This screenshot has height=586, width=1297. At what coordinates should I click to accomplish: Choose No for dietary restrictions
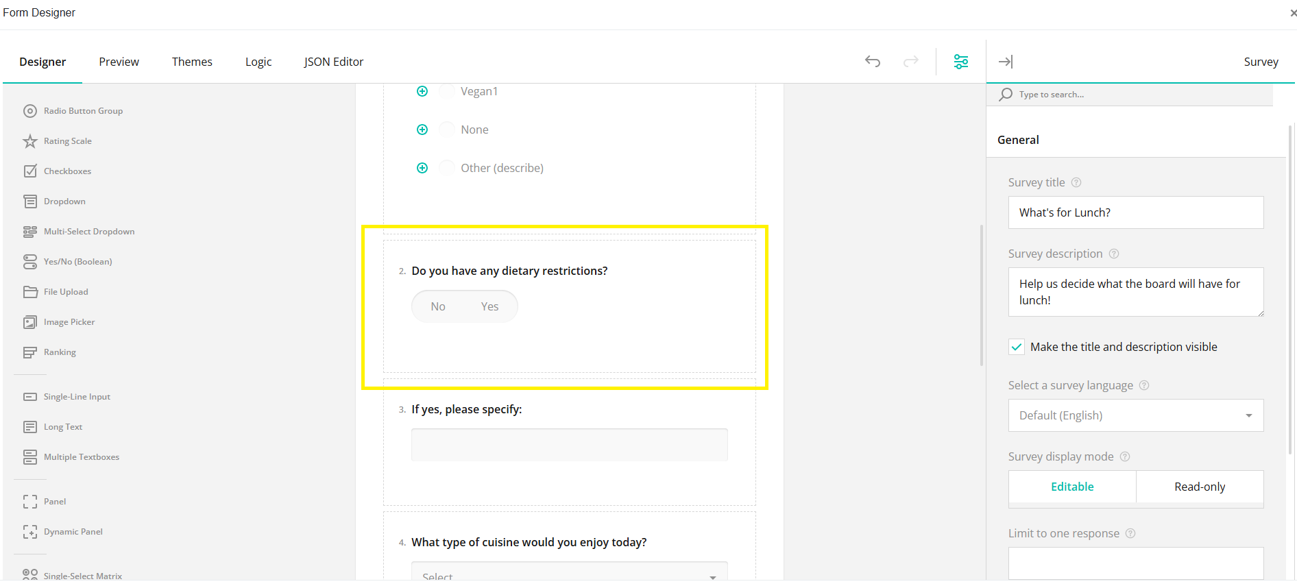[438, 306]
